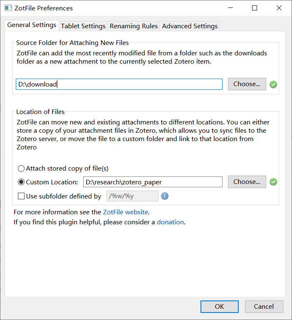Open the ZotFile website link
The width and height of the screenshot is (292, 320).
(x=125, y=212)
